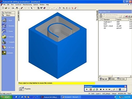
Task: Click the Open file toolbar icon
Action: [6, 8]
